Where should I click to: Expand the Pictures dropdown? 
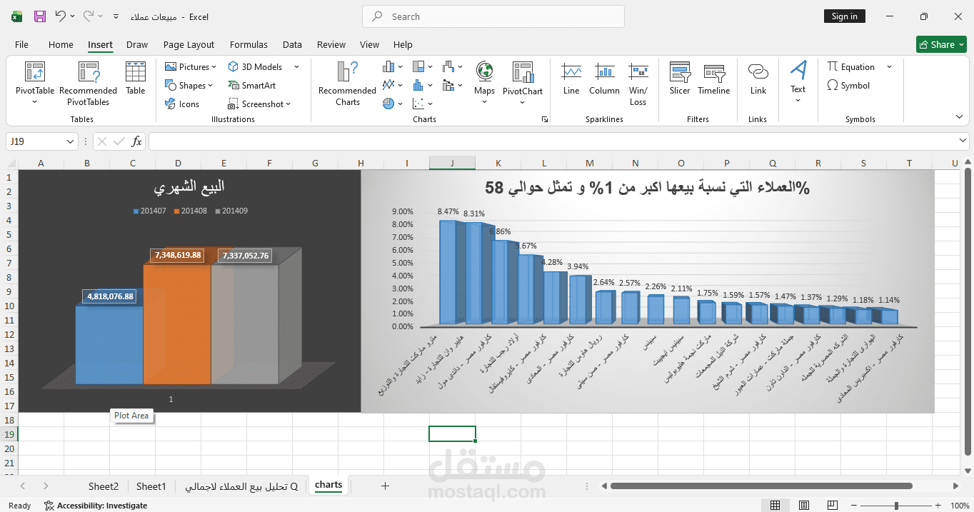(214, 67)
